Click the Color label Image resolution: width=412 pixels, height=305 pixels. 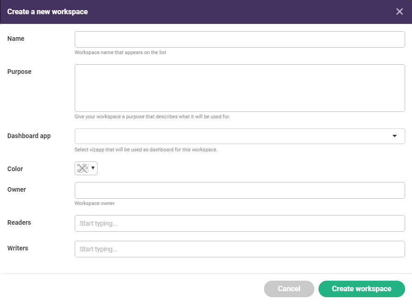point(15,169)
